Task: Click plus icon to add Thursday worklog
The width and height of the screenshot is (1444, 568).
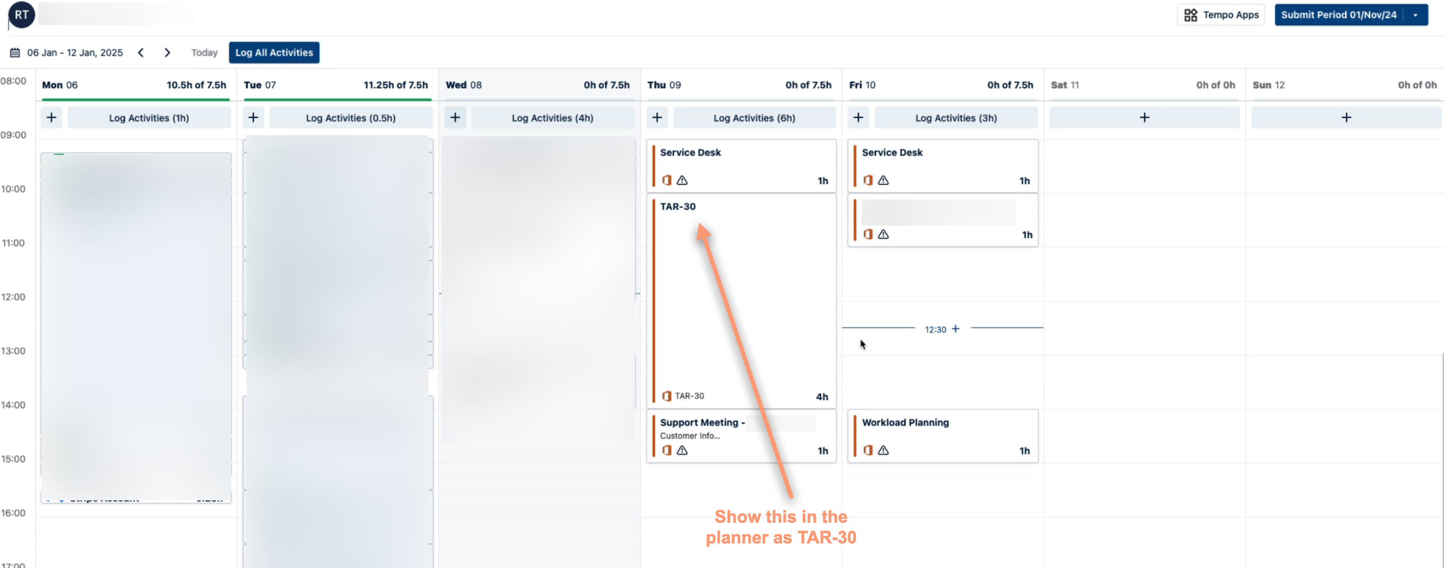Action: [657, 118]
